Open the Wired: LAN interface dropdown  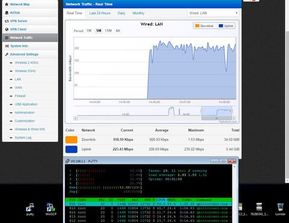click(x=213, y=13)
